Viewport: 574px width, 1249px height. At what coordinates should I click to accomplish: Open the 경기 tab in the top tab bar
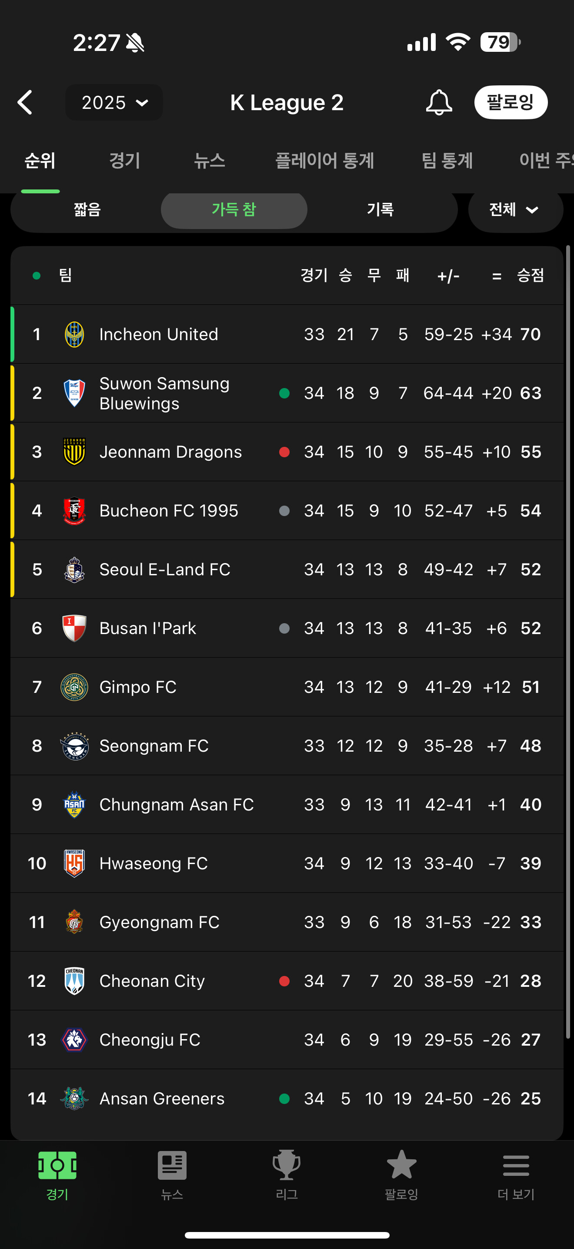pos(124,161)
